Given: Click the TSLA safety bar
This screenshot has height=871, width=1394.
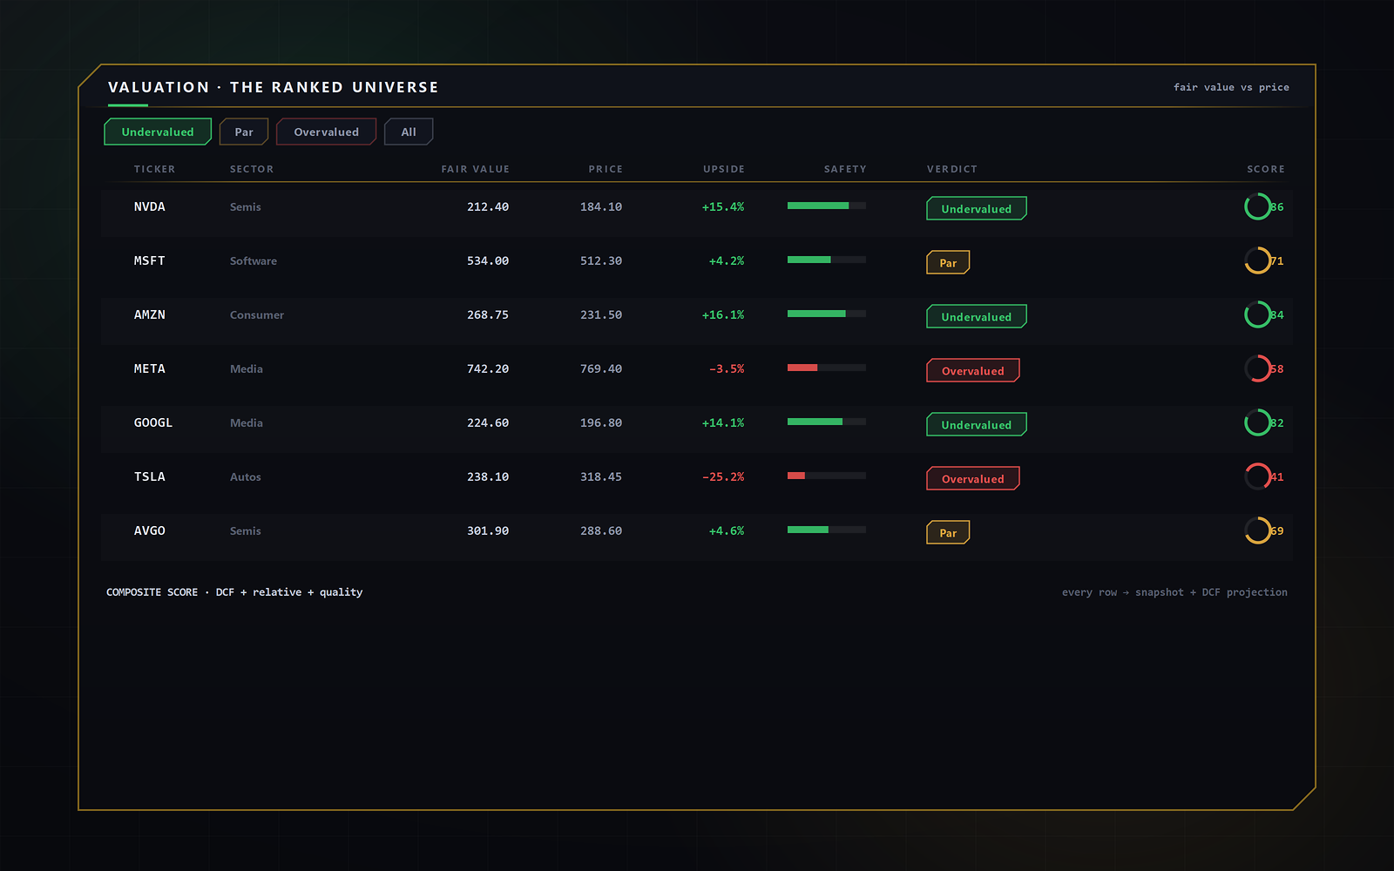Looking at the screenshot, I should [827, 476].
